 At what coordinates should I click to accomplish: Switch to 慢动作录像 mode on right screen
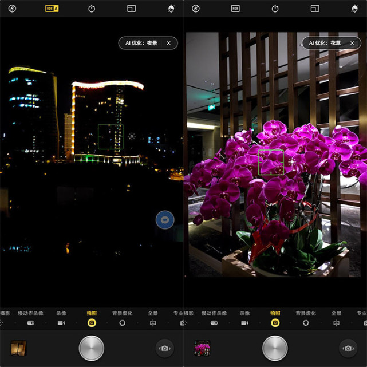tap(214, 313)
